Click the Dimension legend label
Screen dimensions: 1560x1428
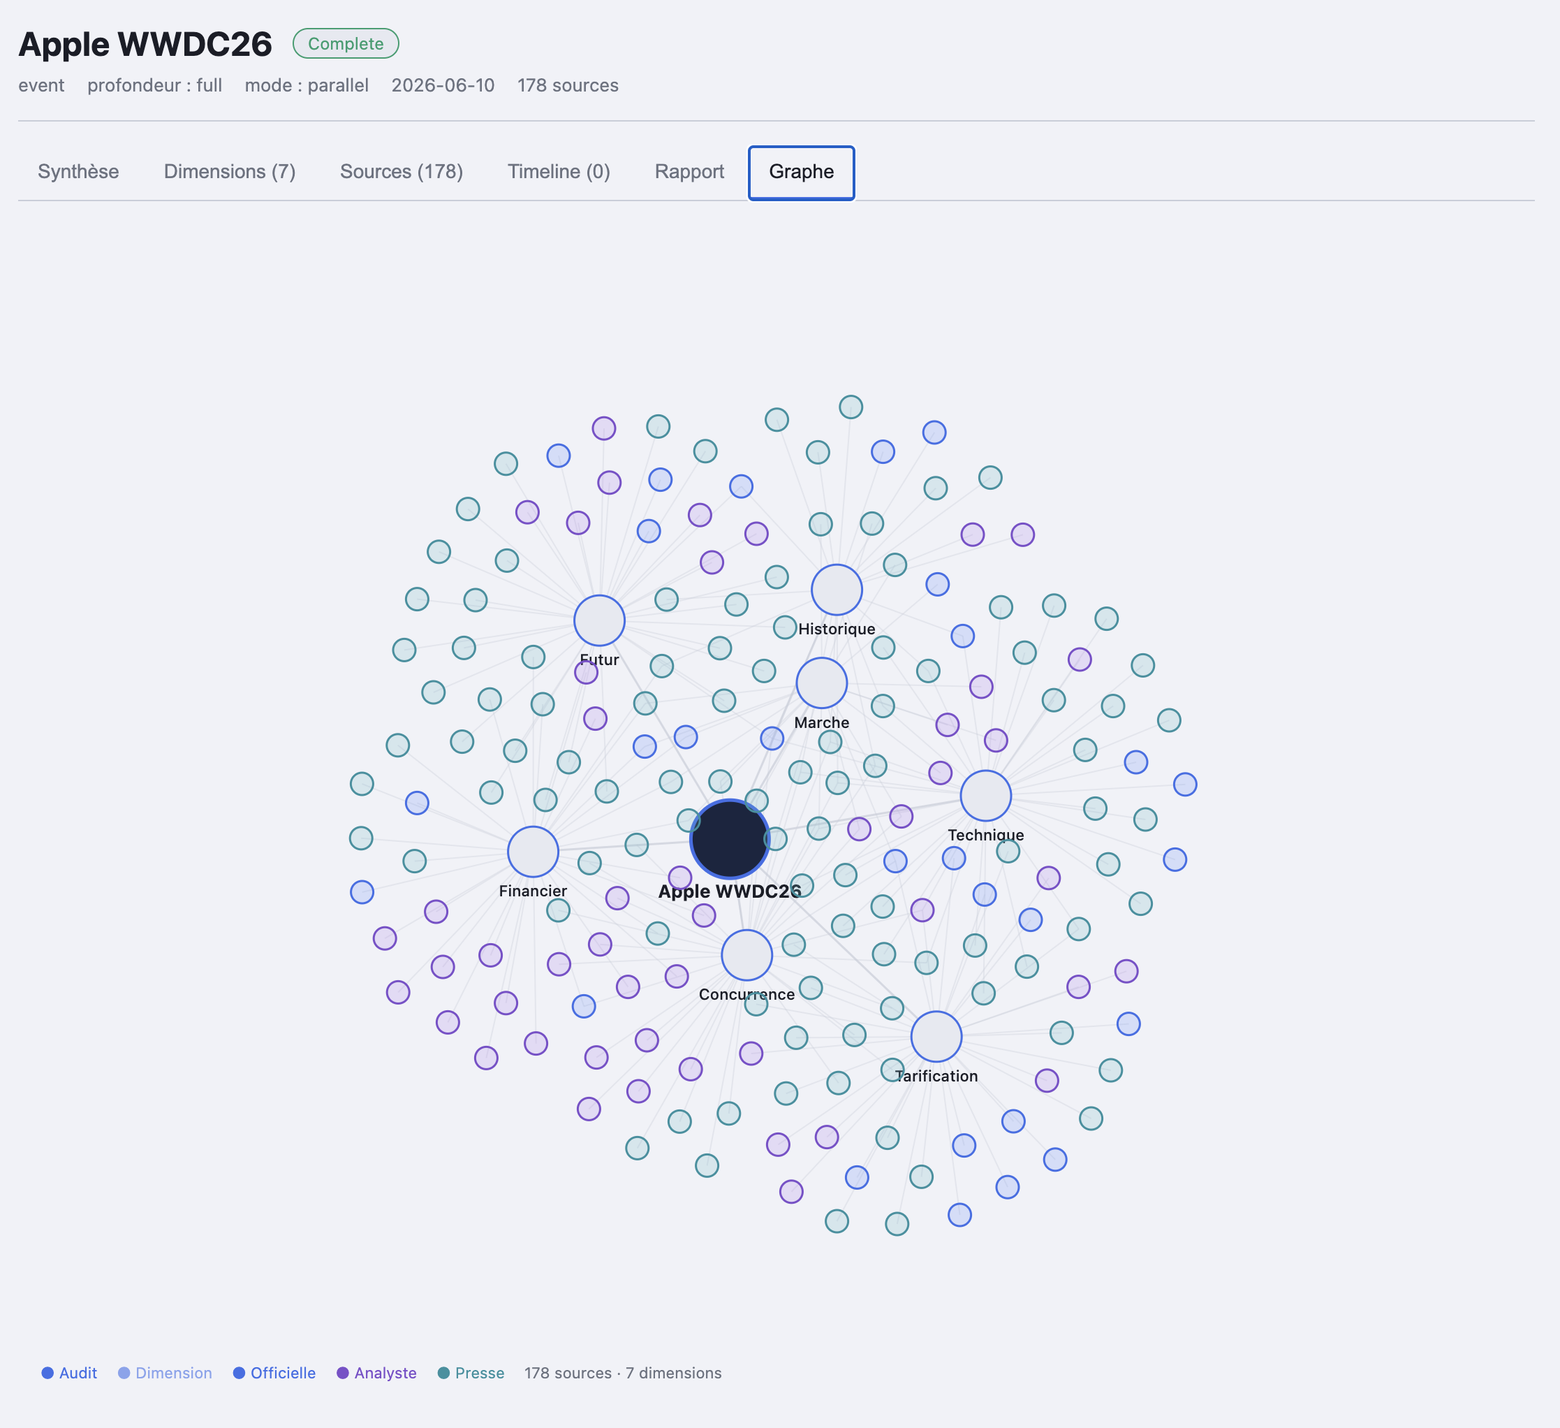click(x=173, y=1373)
